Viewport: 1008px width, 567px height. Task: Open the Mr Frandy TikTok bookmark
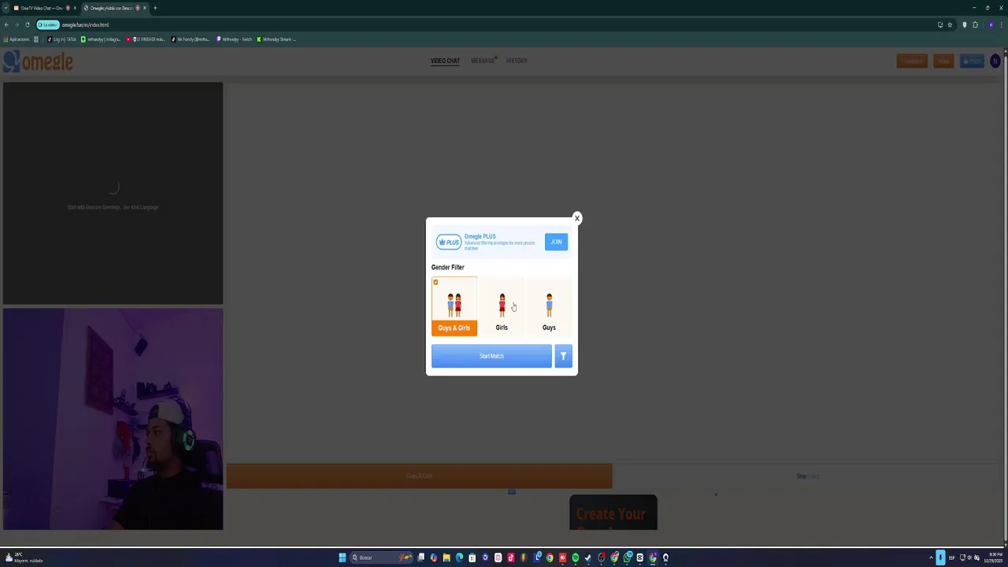coord(191,39)
